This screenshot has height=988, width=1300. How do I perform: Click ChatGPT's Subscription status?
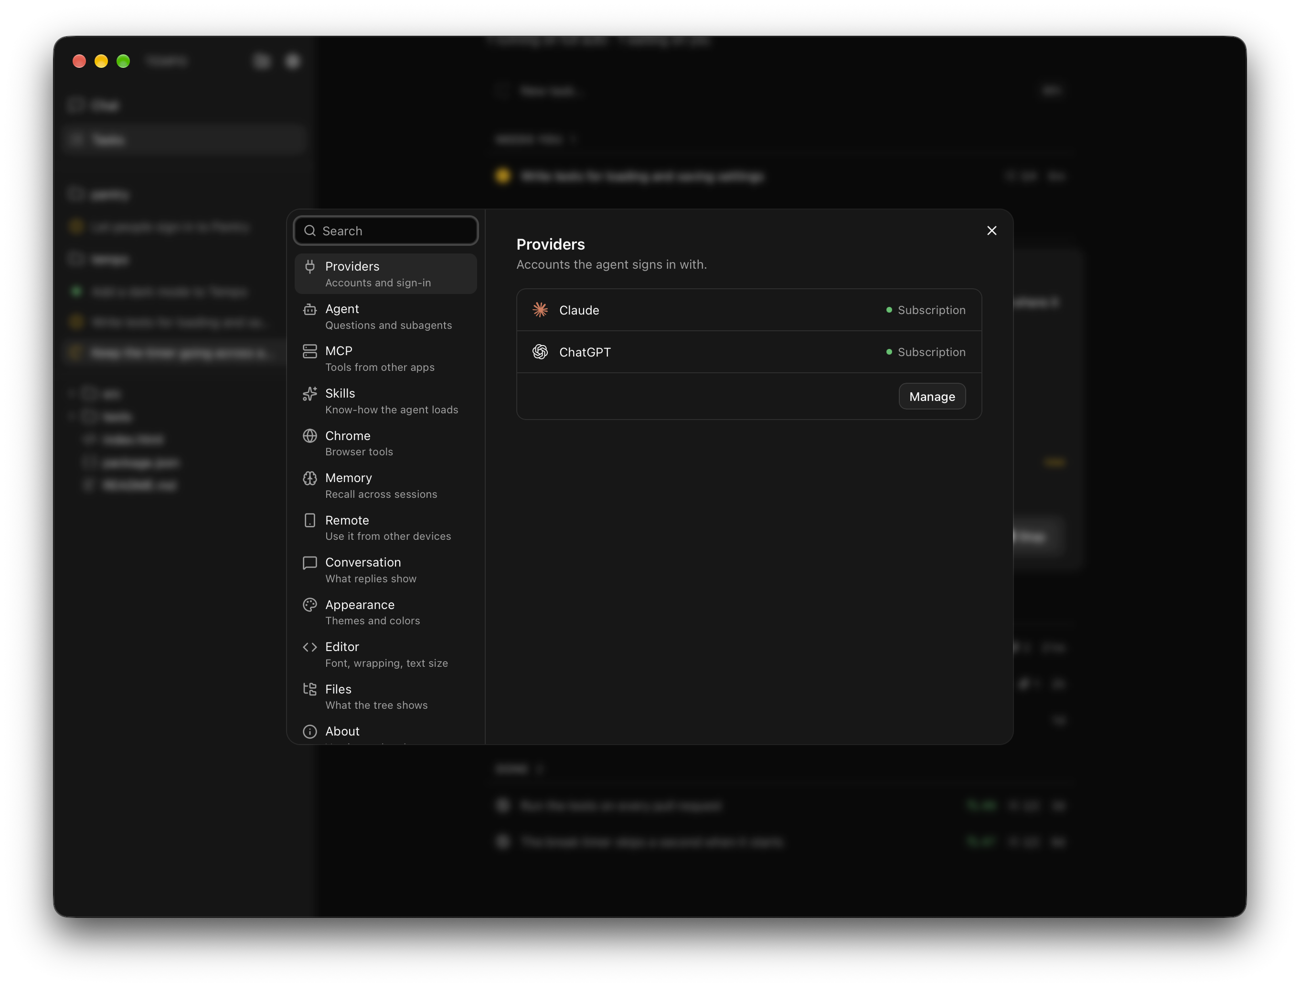pyautogui.click(x=926, y=352)
